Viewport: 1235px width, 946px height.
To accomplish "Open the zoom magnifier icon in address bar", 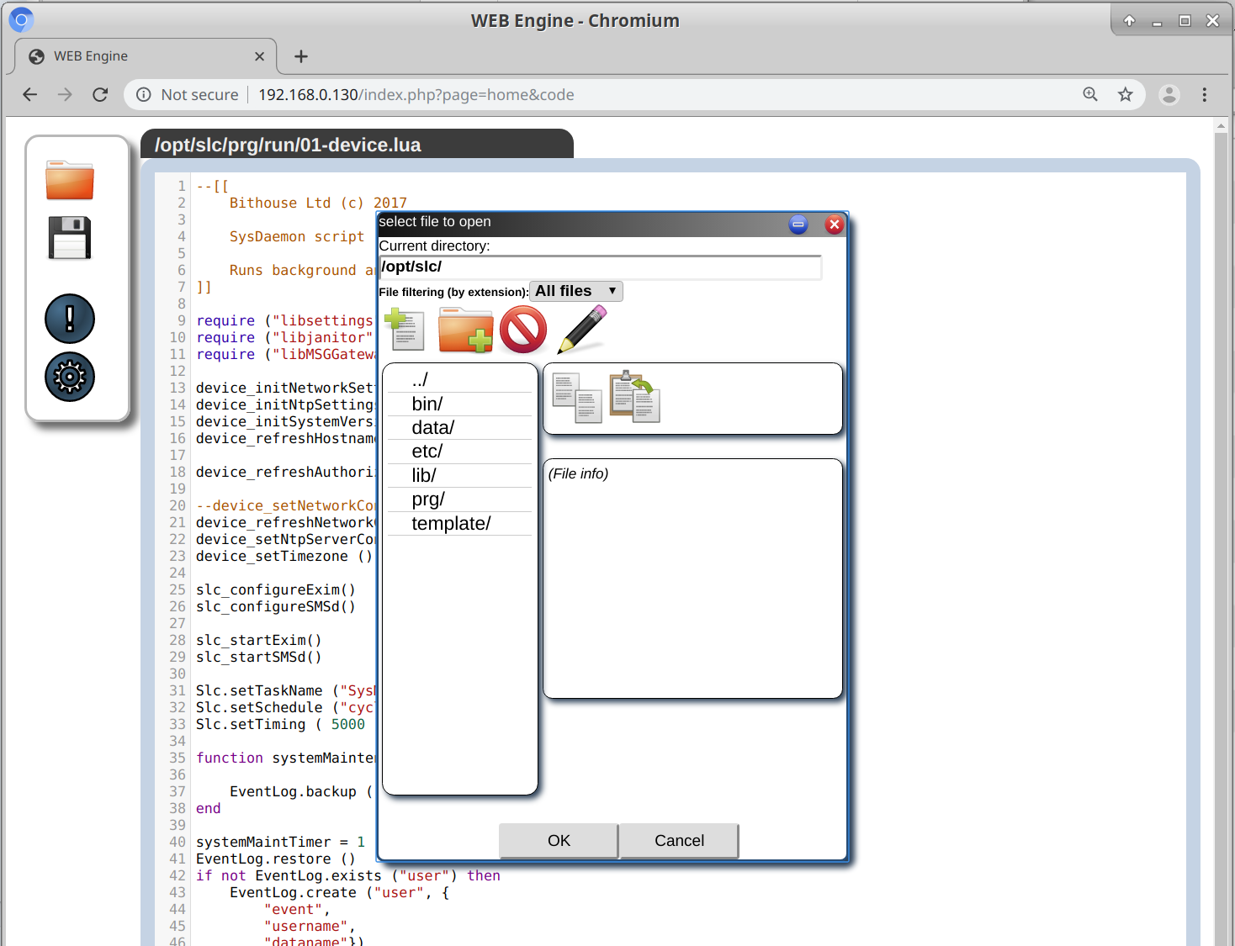I will [x=1090, y=95].
